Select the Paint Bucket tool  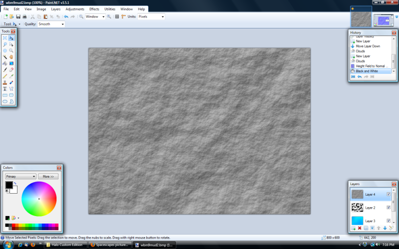5,63
